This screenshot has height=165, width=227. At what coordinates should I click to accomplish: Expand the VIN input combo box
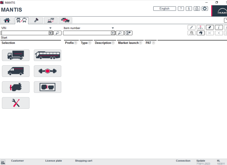[x=51, y=33]
